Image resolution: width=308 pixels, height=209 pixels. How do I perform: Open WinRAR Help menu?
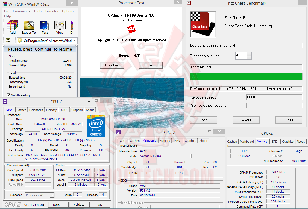coord(7,16)
